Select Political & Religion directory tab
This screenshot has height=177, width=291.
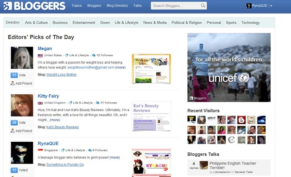tap(187, 23)
